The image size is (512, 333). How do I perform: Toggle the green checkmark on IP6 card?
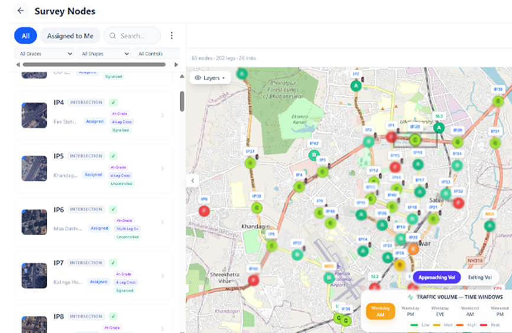114,209
